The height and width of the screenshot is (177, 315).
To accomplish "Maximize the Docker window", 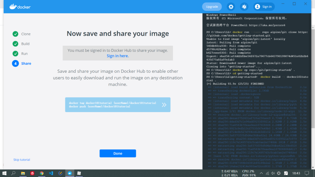I will tap(294, 3).
